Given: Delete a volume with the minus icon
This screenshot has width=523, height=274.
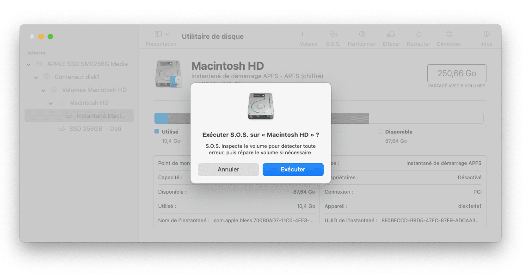Looking at the screenshot, I should (314, 34).
